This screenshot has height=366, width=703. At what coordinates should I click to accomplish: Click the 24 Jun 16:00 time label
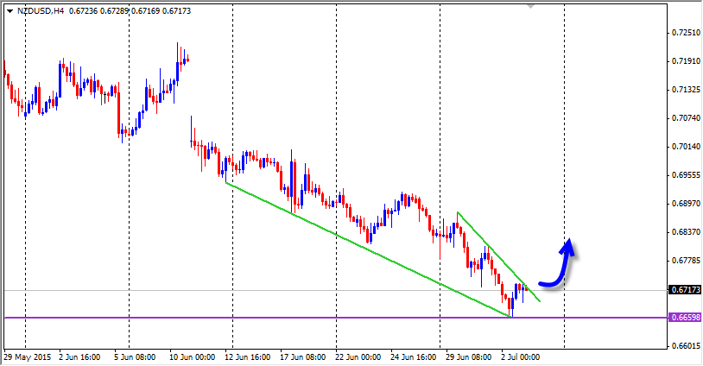tap(414, 357)
